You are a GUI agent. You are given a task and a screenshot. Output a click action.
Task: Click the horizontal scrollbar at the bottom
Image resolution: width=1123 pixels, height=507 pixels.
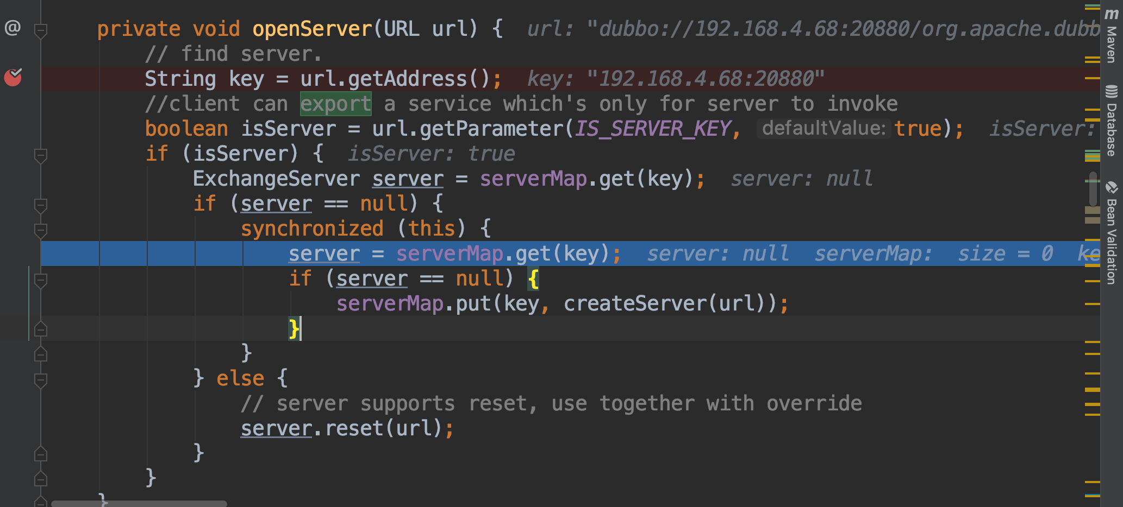(139, 504)
